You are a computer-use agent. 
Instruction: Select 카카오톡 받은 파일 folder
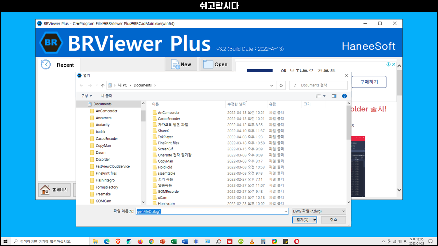[173, 125]
